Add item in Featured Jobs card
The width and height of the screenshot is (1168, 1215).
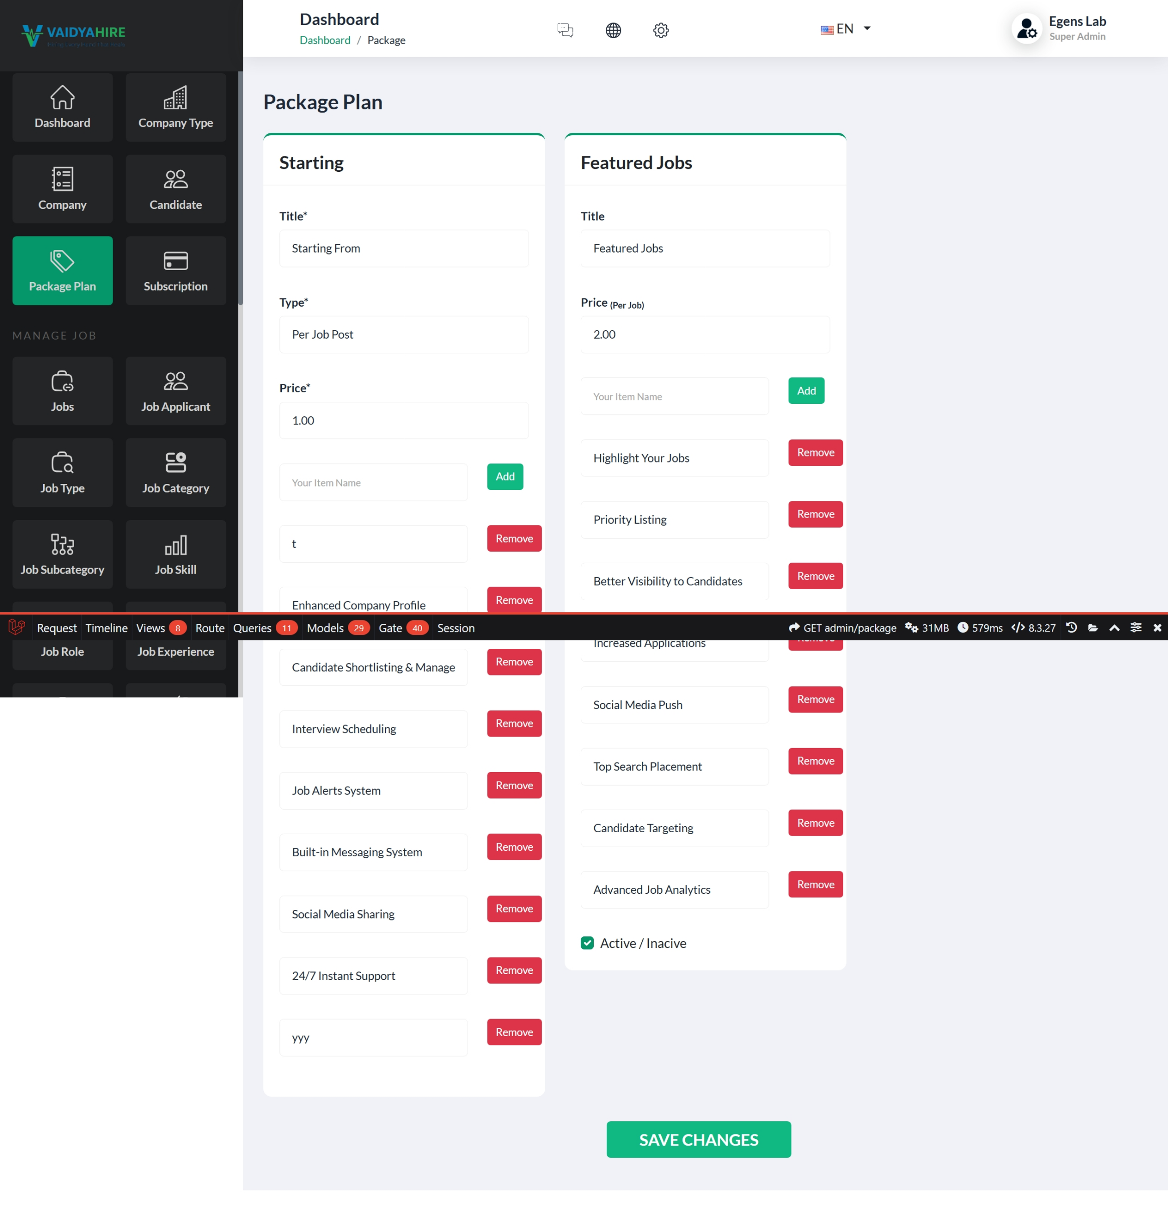[x=806, y=390]
